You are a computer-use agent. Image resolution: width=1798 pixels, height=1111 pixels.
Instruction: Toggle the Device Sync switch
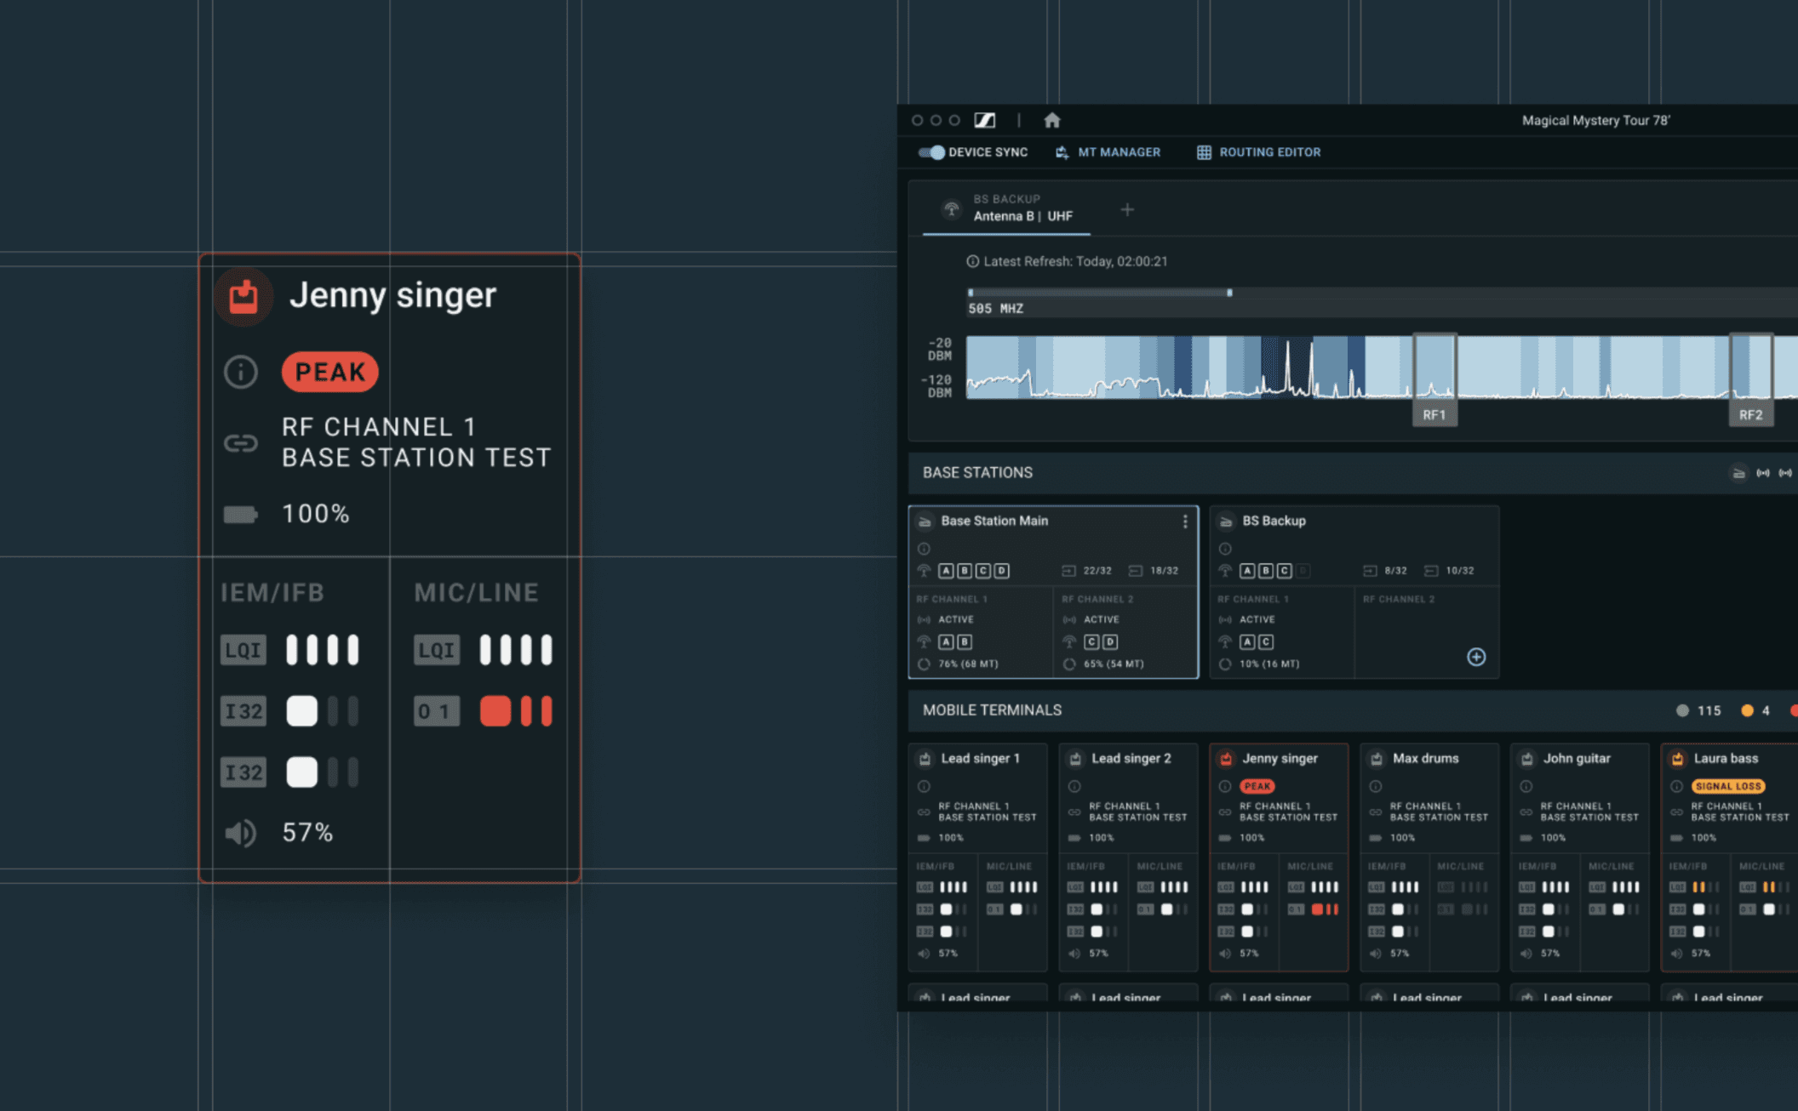coord(931,152)
